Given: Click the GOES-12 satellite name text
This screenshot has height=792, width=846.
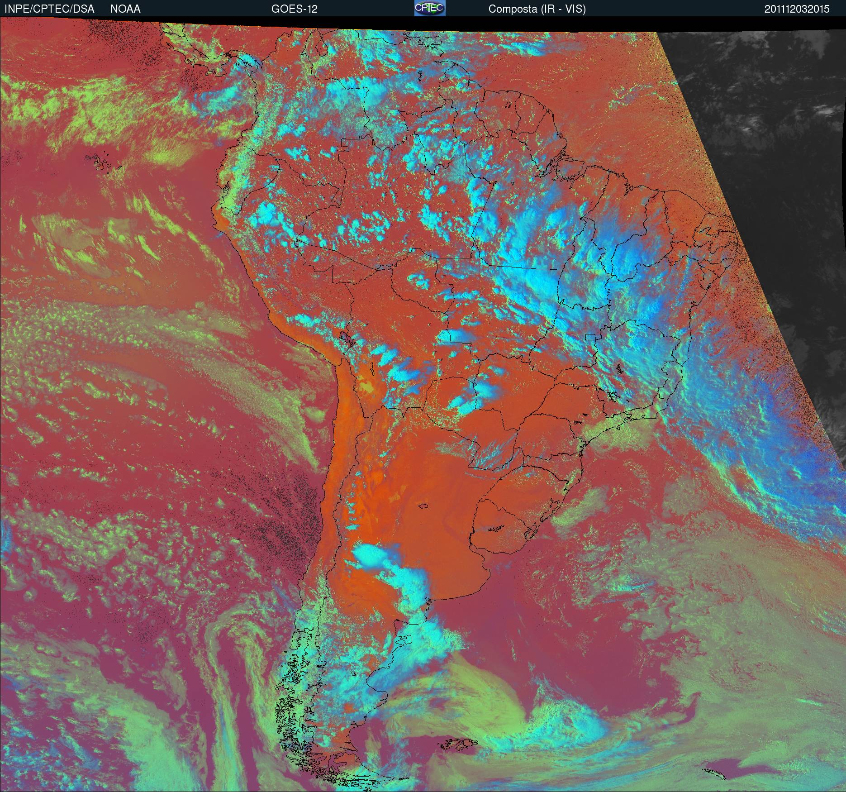Looking at the screenshot, I should click(294, 9).
